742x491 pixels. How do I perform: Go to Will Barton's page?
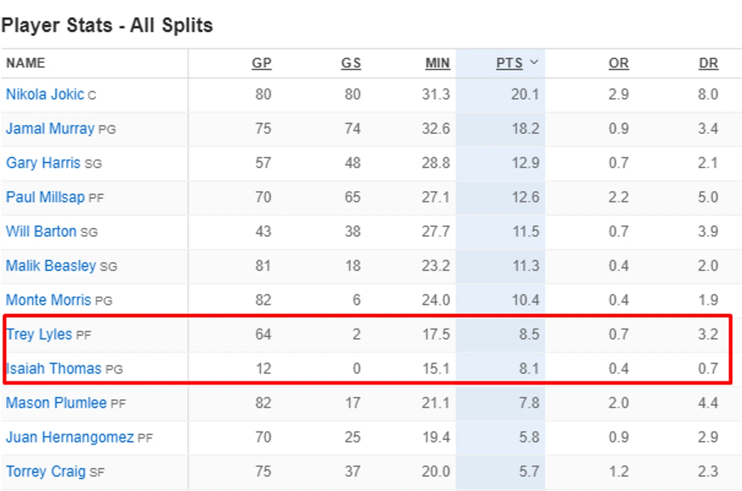[41, 231]
